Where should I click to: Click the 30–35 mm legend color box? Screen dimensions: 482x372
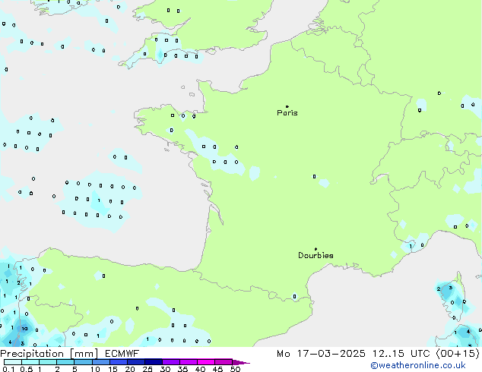tap(170, 362)
